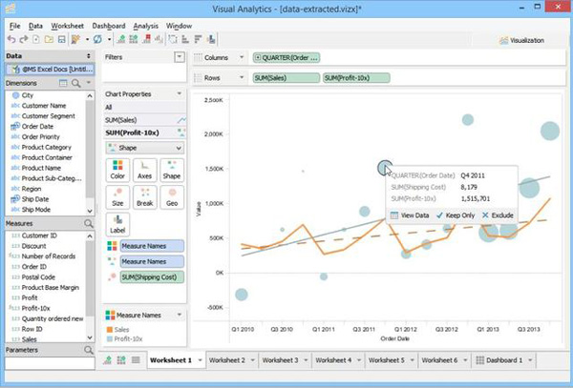Click the Break chart property button
This screenshot has width=573, height=388.
(144, 197)
